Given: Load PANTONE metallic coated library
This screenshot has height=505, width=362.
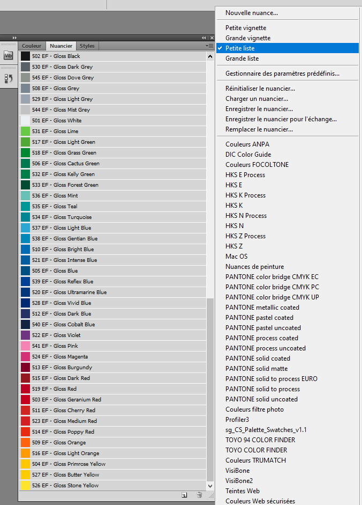Looking at the screenshot, I should [262, 308].
